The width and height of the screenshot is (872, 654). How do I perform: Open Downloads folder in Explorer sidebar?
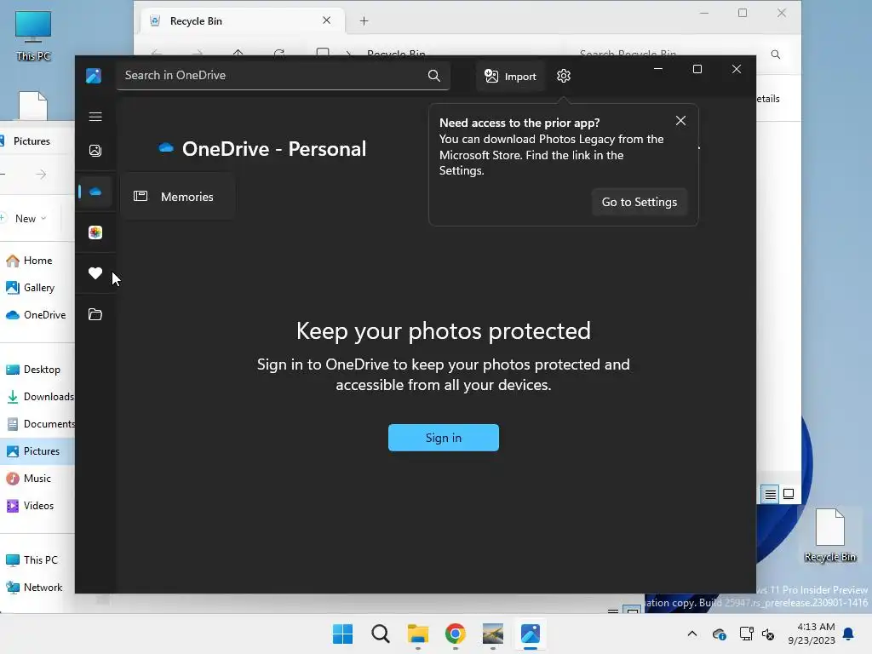[x=37, y=397]
